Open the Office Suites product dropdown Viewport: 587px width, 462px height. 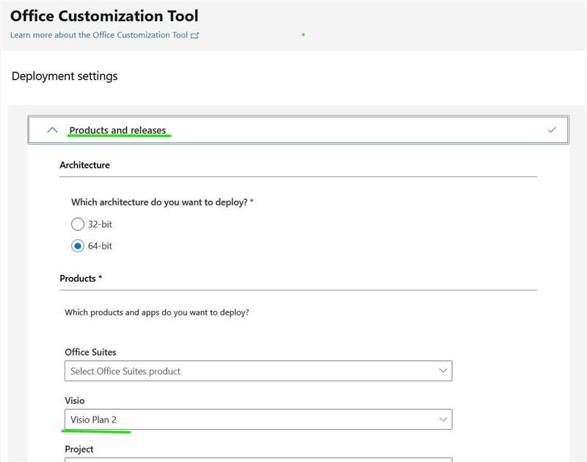(x=258, y=371)
